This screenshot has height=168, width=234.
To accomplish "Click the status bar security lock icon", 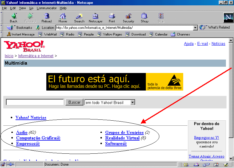I will coord(3,164).
